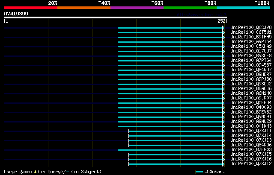
Task: Click the query name AV419399
Action: tap(16, 14)
